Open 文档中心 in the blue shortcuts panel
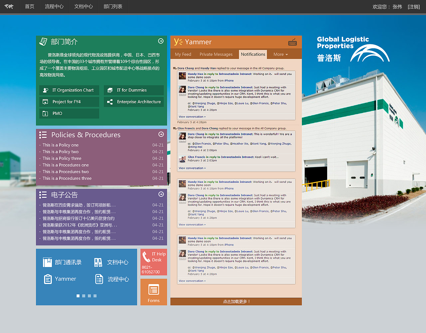Viewport: 426px width, 333px height. pyautogui.click(x=118, y=262)
